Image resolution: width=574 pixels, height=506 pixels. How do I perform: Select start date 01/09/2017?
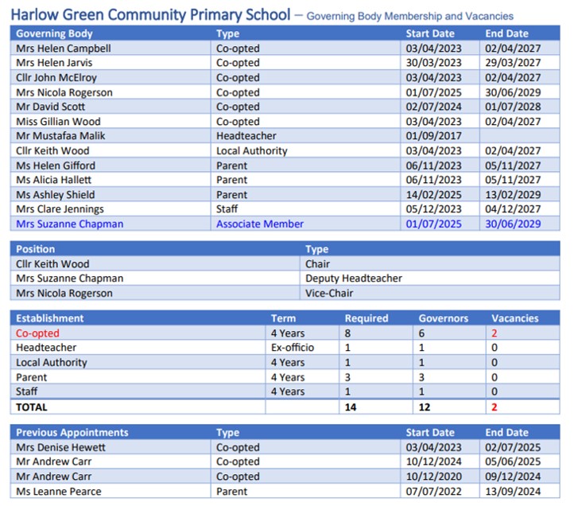click(x=433, y=136)
